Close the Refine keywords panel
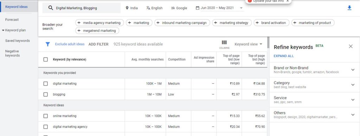360x136 pixels. 351,47
